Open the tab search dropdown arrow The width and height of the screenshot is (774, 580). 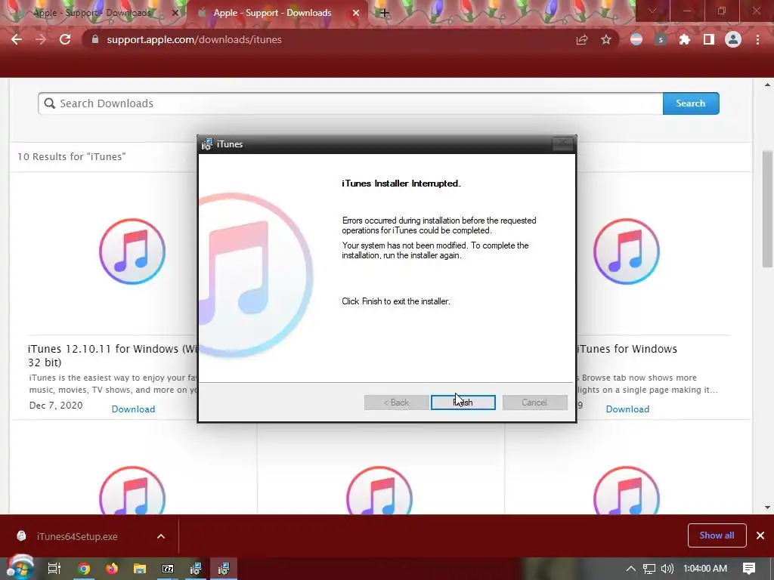[x=652, y=11]
